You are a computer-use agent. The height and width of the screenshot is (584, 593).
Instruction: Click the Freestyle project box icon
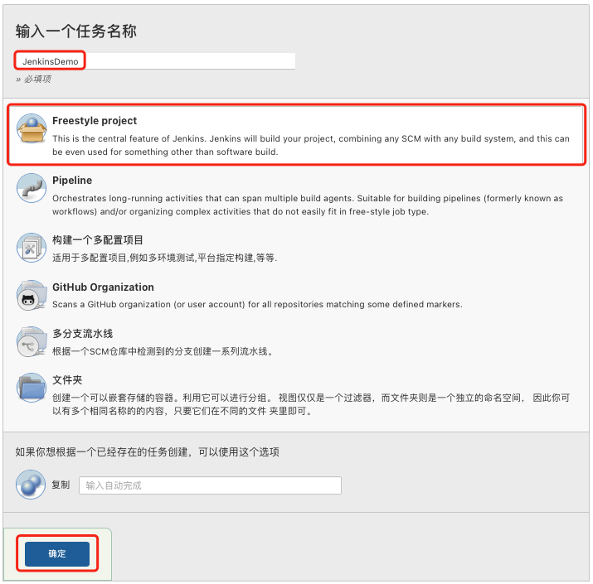click(32, 128)
